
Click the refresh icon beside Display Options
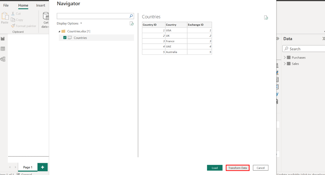[x=132, y=24]
